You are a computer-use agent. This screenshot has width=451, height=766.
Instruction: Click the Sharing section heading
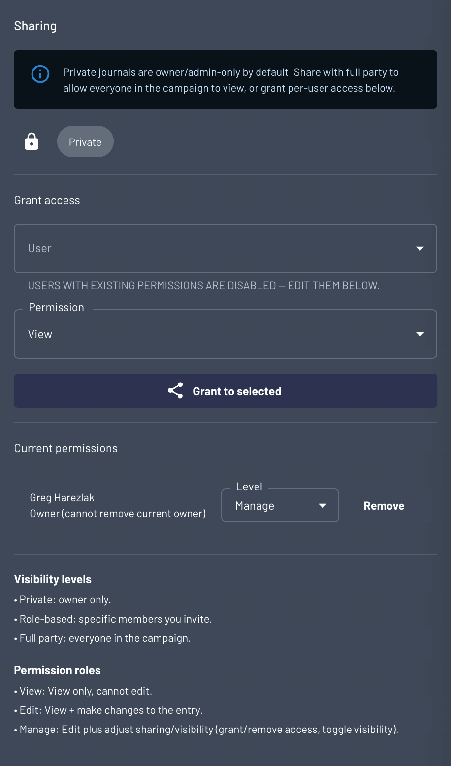point(35,26)
